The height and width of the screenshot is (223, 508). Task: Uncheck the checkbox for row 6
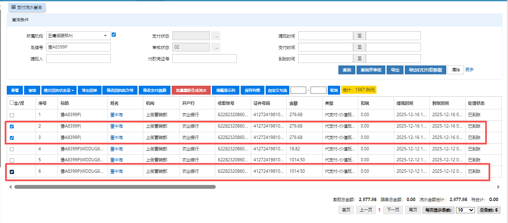[12, 171]
